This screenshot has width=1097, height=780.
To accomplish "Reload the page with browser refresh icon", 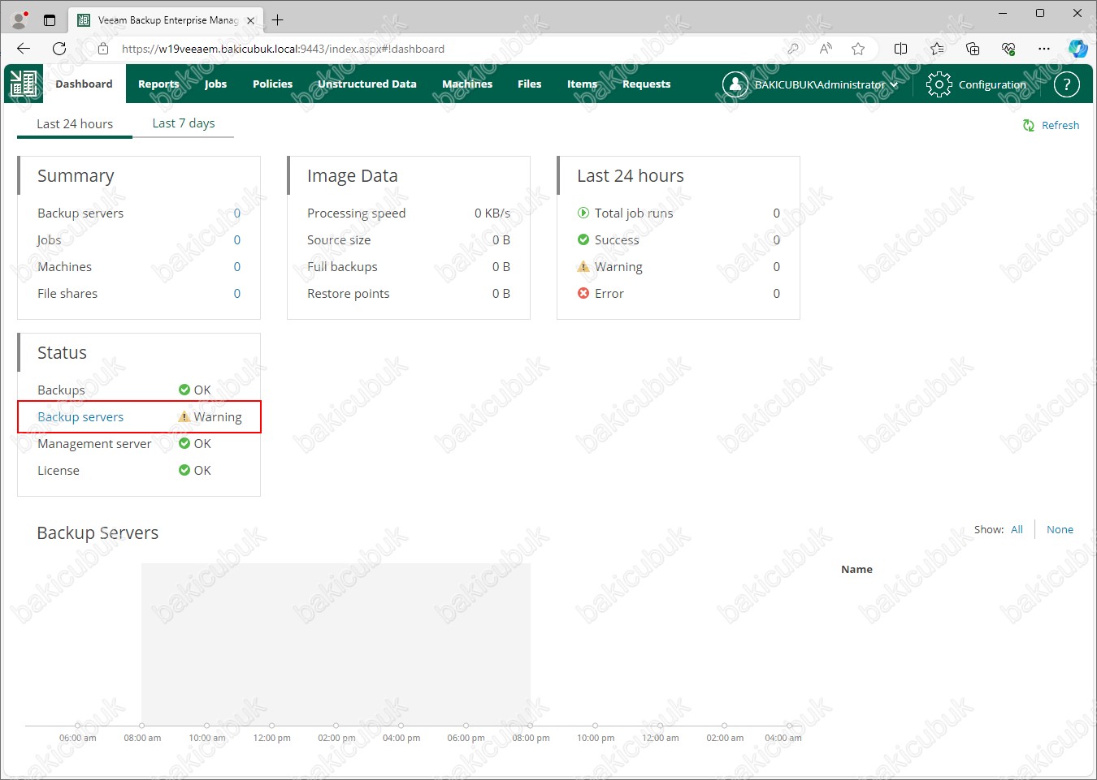I will 59,49.
